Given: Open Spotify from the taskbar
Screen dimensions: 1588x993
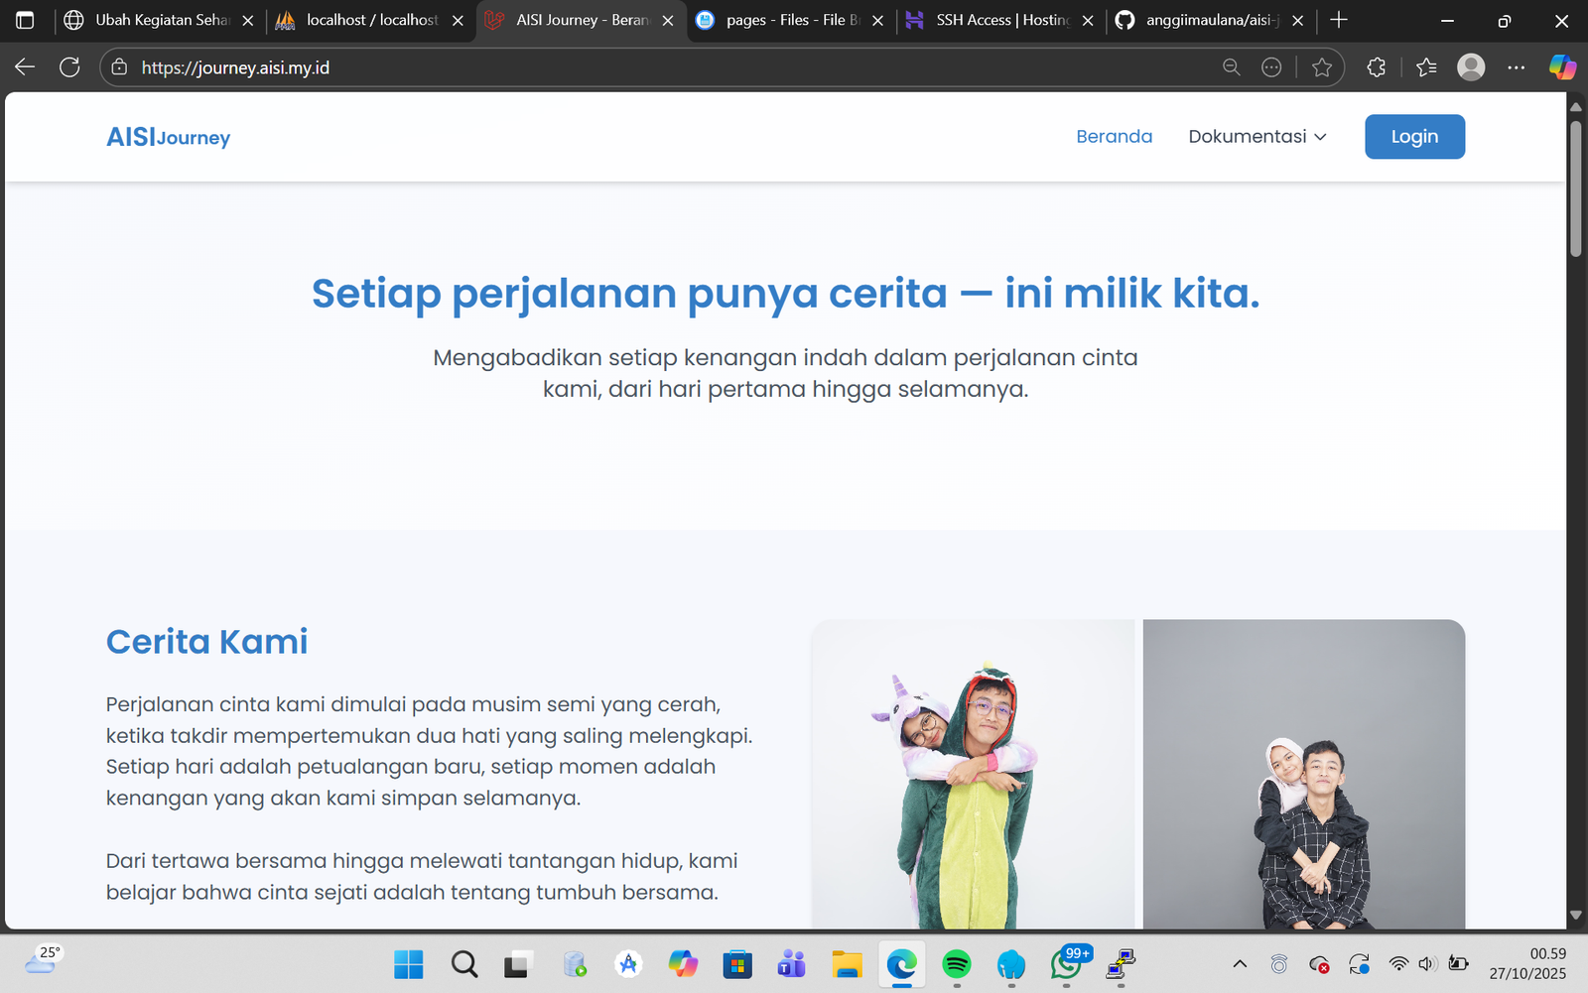Looking at the screenshot, I should pos(956,963).
